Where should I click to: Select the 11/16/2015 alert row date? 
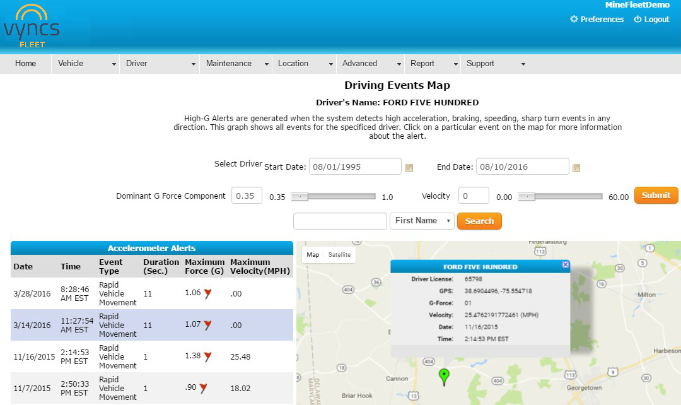click(34, 357)
